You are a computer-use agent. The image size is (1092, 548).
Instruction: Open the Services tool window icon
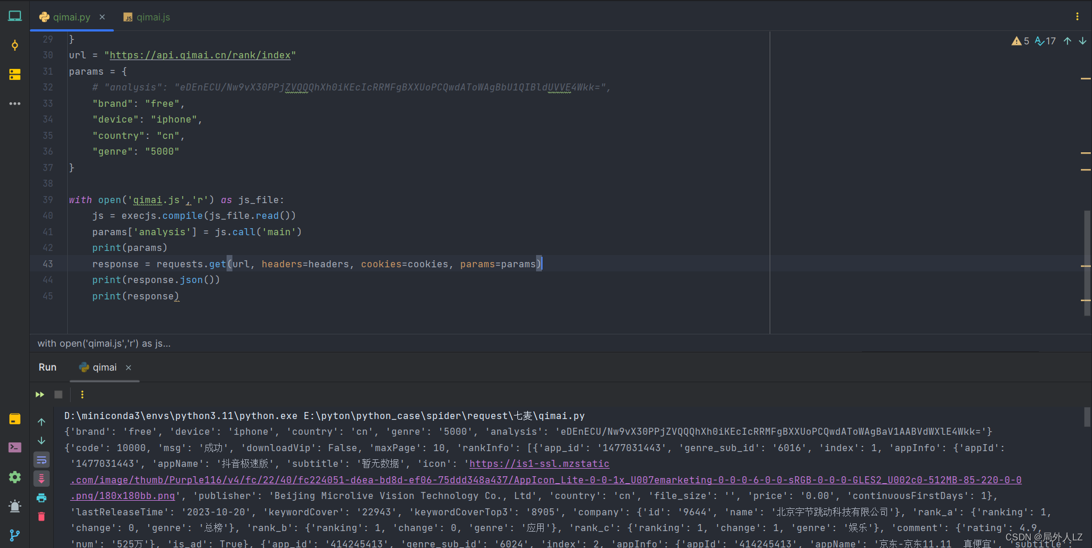(15, 477)
